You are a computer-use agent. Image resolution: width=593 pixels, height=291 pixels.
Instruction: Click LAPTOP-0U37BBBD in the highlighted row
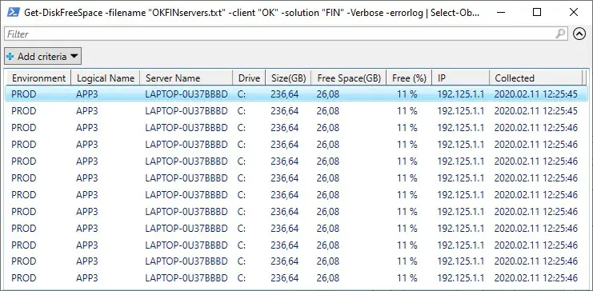pos(186,94)
